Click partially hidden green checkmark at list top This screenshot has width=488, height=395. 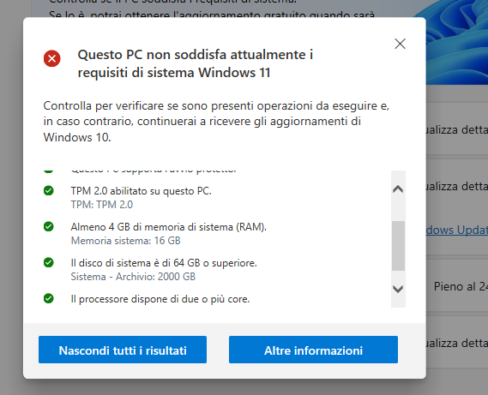pyautogui.click(x=49, y=171)
